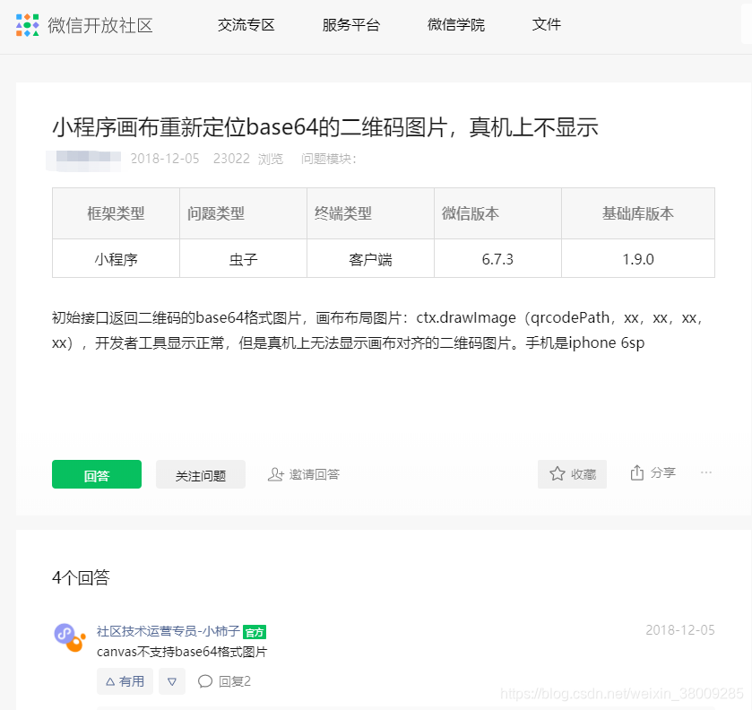
Task: Click the invite person icon
Action: [275, 474]
